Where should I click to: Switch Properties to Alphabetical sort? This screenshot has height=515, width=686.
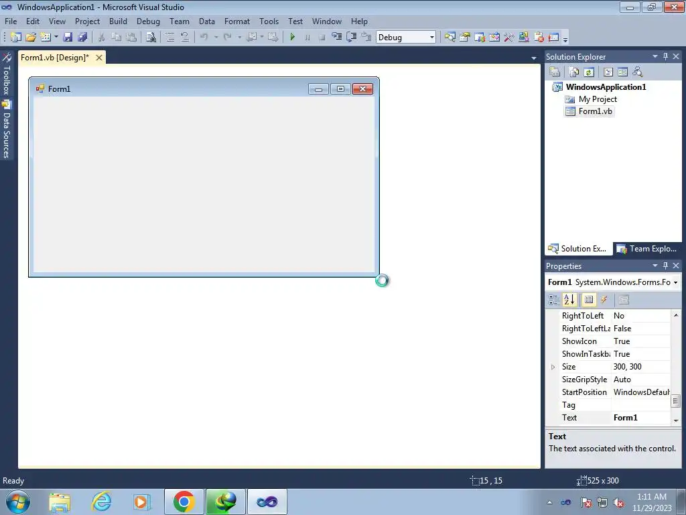569,300
